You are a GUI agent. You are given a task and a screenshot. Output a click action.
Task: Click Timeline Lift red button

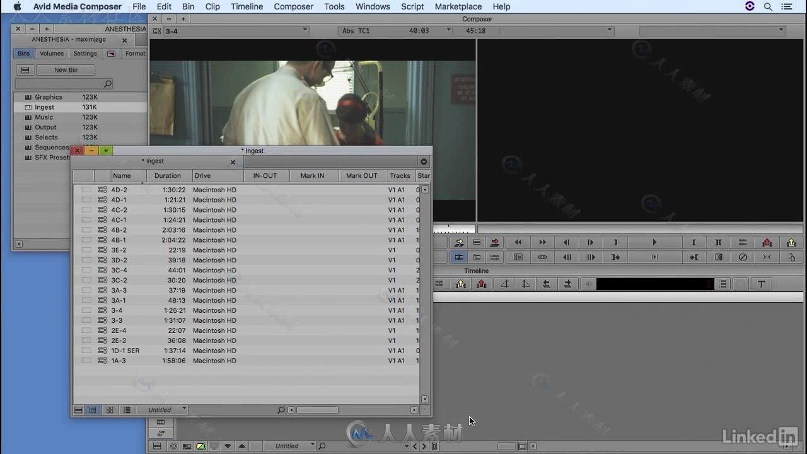tap(482, 284)
